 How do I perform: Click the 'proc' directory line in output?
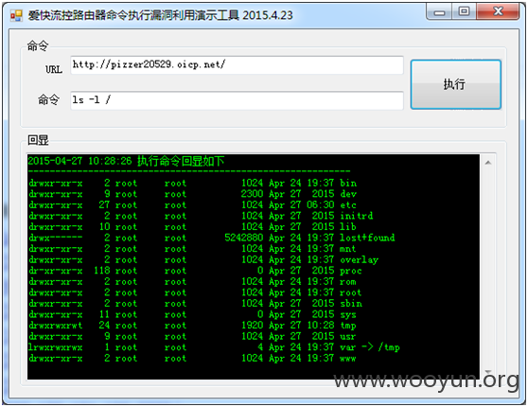195,271
